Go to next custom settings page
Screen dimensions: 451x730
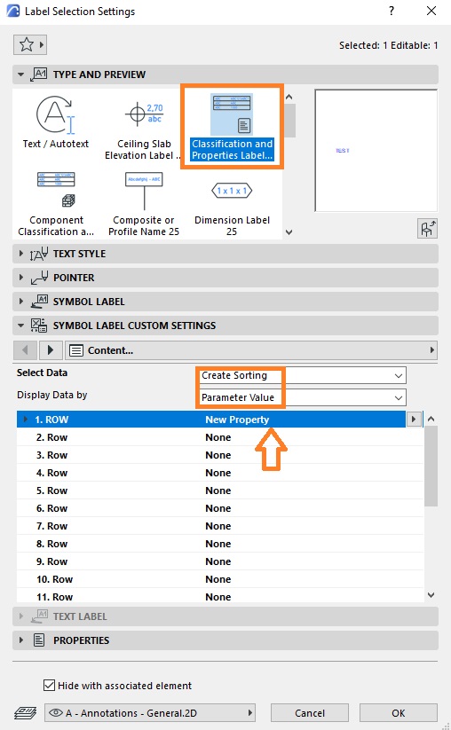51,350
